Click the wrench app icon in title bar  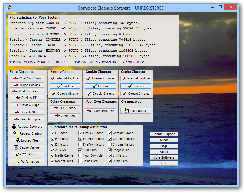9,8
